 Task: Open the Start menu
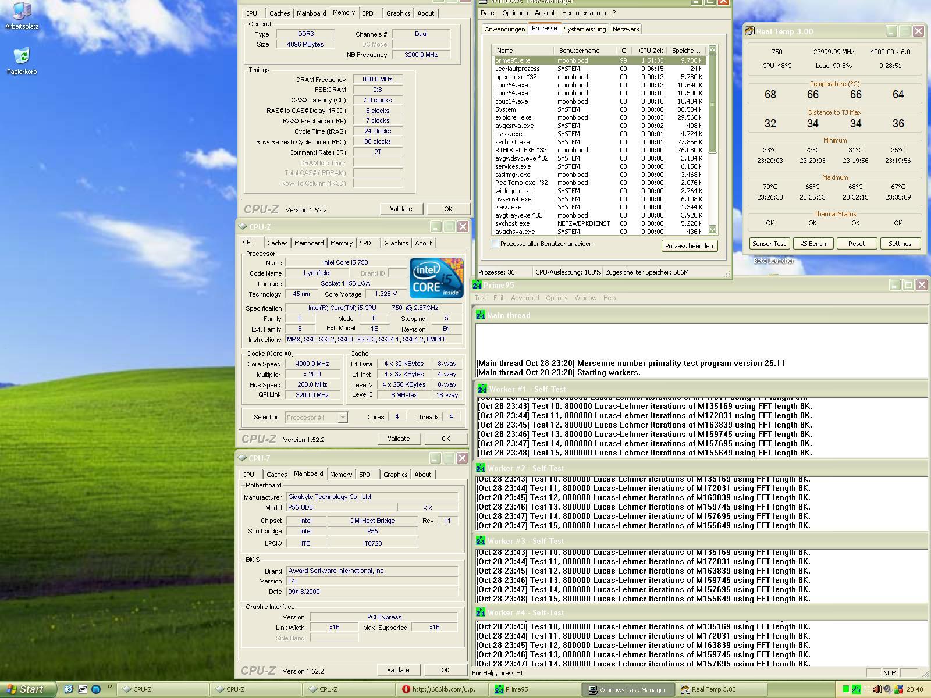[x=28, y=689]
